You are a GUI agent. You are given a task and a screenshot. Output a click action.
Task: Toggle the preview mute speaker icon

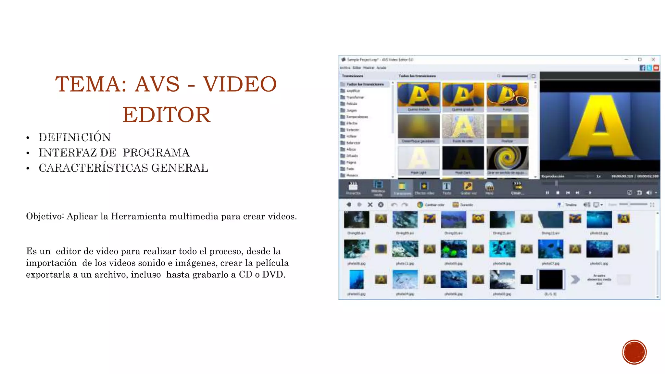[x=648, y=193]
